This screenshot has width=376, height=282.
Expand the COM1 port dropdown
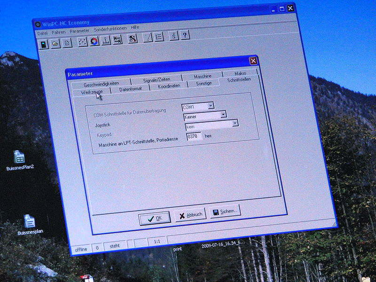(211, 105)
